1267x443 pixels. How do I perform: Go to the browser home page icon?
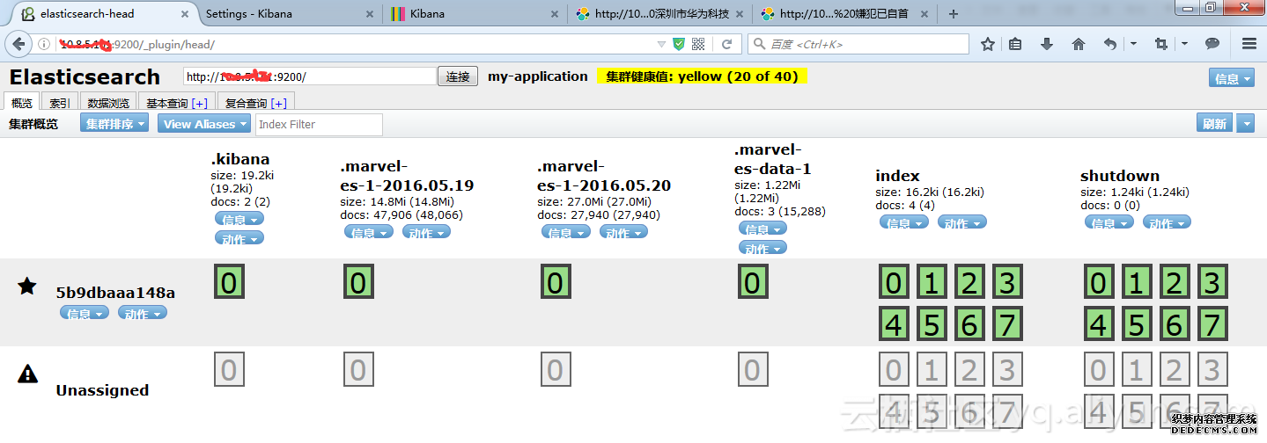pyautogui.click(x=1078, y=44)
